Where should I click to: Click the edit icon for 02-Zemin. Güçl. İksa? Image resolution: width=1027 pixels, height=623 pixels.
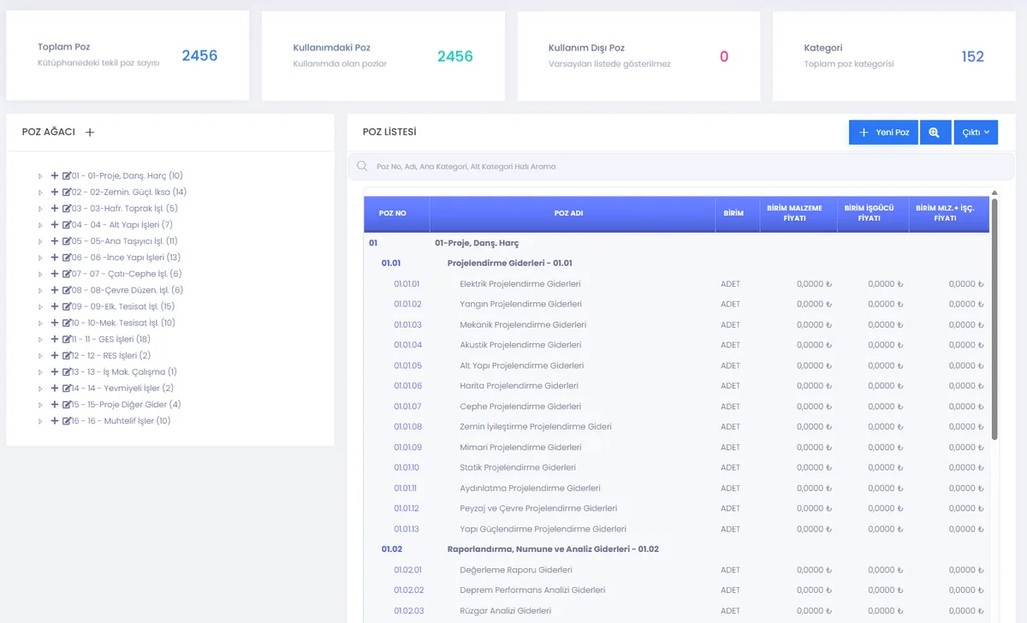pyautogui.click(x=67, y=192)
